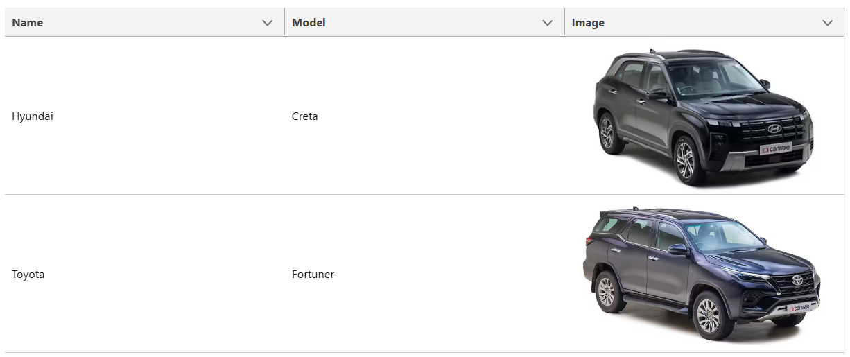Click the divider between Model and Image headers
The width and height of the screenshot is (850, 357).
coord(564,23)
